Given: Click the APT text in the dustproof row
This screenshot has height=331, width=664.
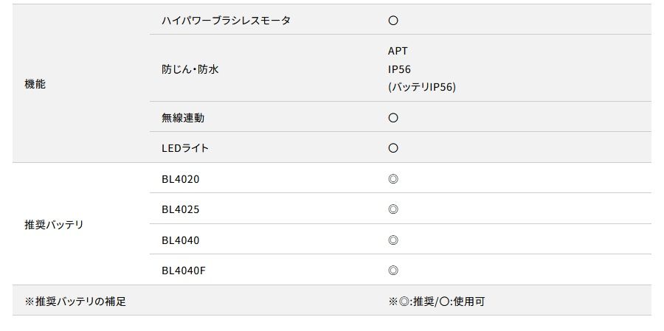Looking at the screenshot, I should pos(397,51).
